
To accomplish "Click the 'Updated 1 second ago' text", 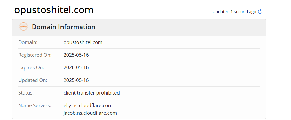I will pyautogui.click(x=234, y=12).
